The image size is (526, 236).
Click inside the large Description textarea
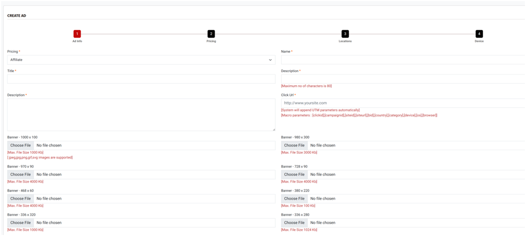[x=141, y=115]
